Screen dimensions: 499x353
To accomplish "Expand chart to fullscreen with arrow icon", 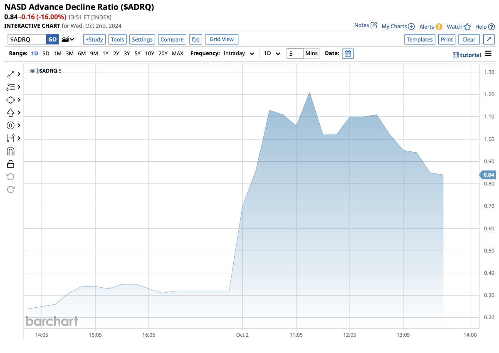I will 488,39.
